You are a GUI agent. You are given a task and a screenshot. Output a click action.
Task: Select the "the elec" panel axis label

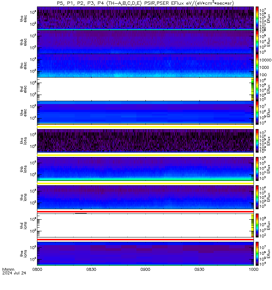(23, 113)
